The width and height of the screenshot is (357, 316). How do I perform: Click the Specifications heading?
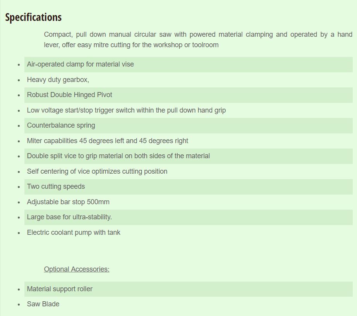pos(33,17)
